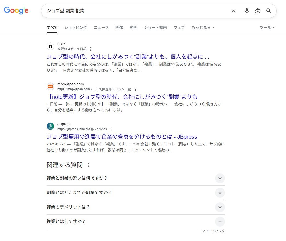286x241 pixels.
Task: Click the note site favicon
Action: pos(50,46)
